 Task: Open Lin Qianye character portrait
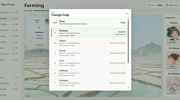tap(173, 58)
